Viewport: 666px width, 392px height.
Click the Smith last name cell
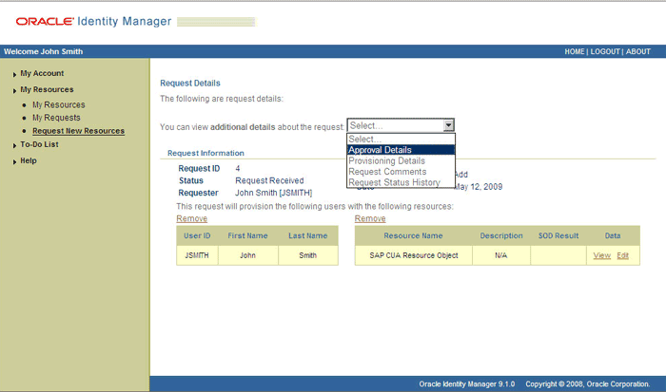308,255
